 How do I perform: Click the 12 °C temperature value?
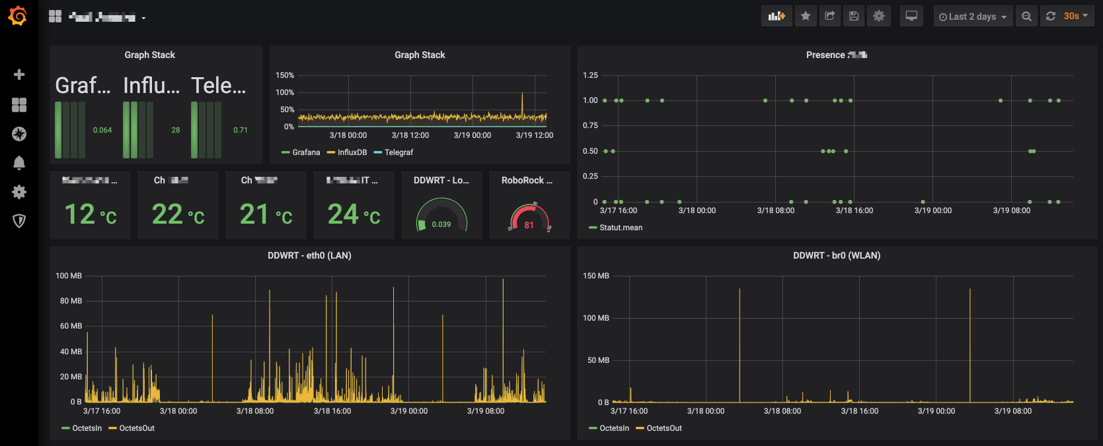(91, 214)
